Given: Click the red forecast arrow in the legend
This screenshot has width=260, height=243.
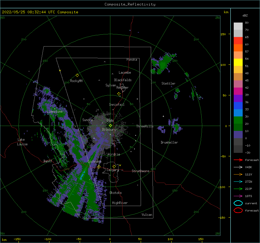Looking at the screenshot, I should (238, 160).
